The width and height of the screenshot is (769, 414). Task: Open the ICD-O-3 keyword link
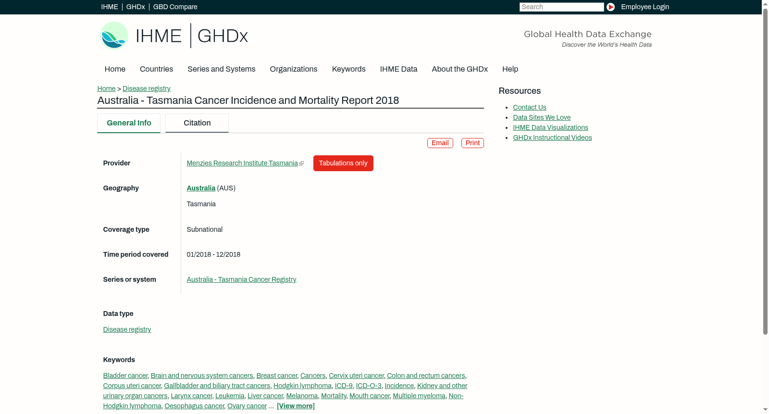click(x=369, y=386)
